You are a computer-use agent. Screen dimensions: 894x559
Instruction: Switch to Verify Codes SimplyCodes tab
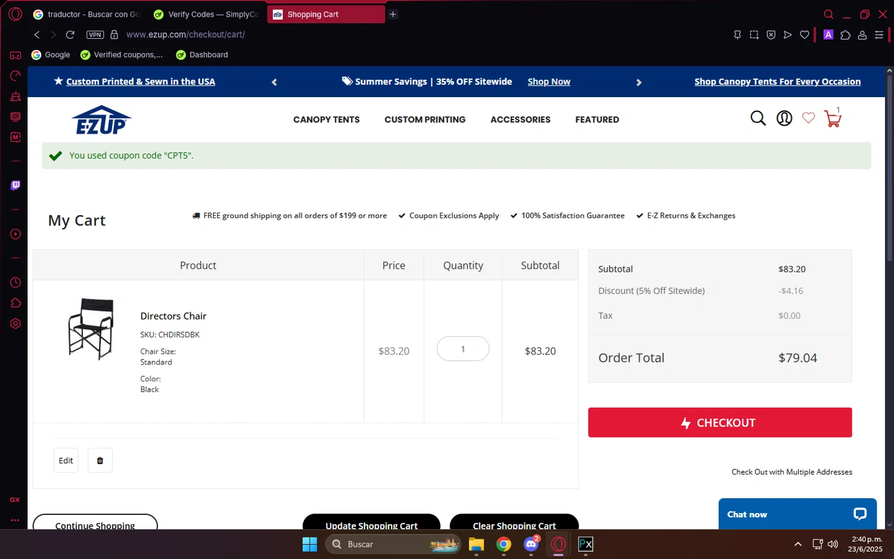click(x=206, y=14)
